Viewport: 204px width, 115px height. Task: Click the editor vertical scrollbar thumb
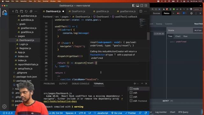pos(148,36)
